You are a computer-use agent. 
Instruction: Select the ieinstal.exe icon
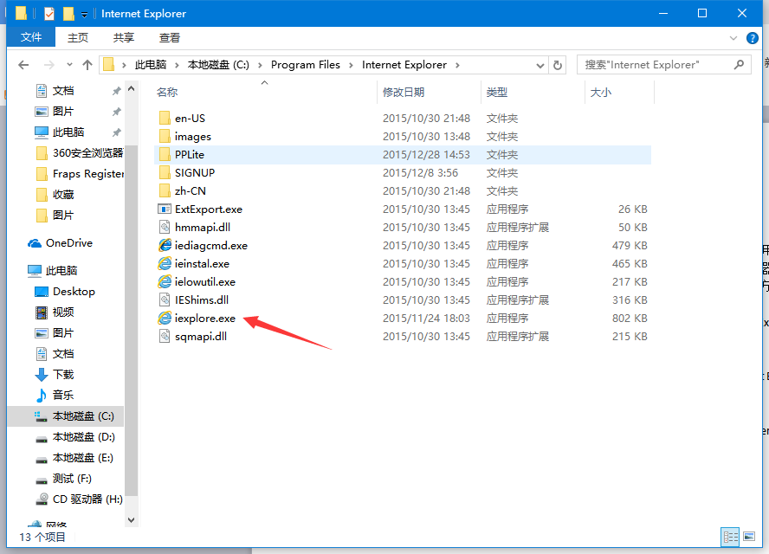[x=165, y=263]
